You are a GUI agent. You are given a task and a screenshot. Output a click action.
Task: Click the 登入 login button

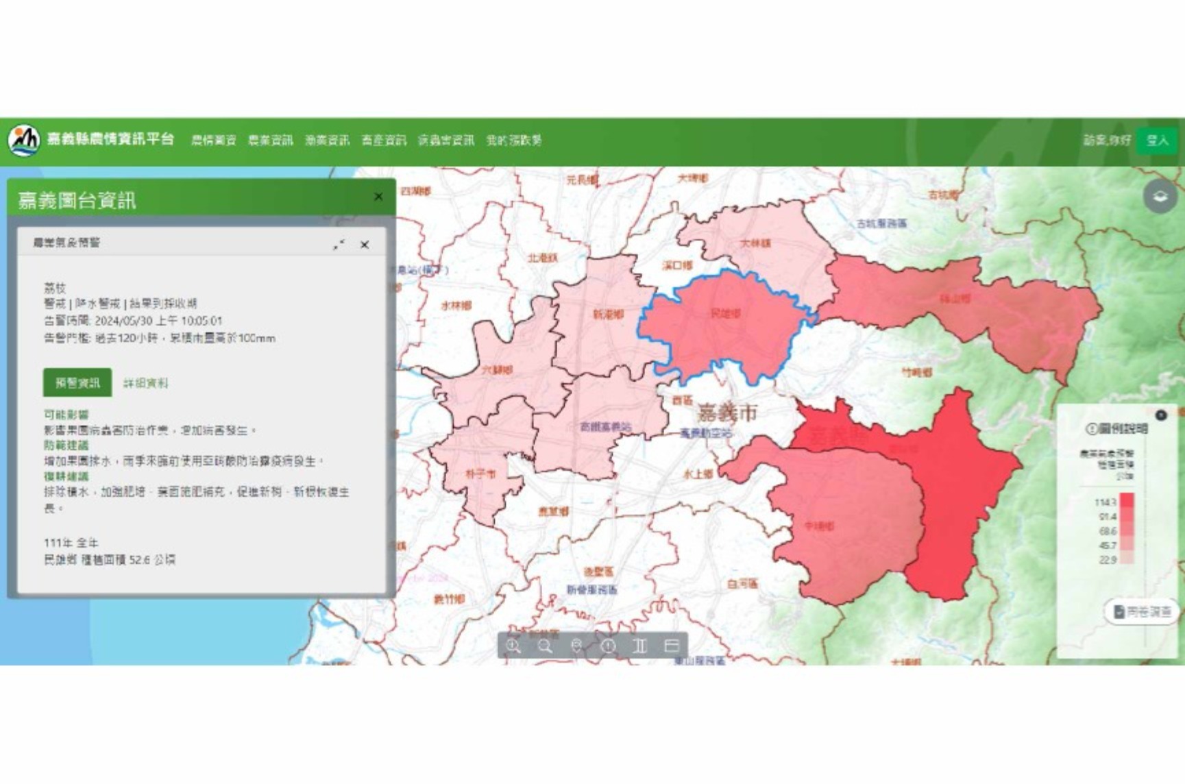[x=1157, y=140]
